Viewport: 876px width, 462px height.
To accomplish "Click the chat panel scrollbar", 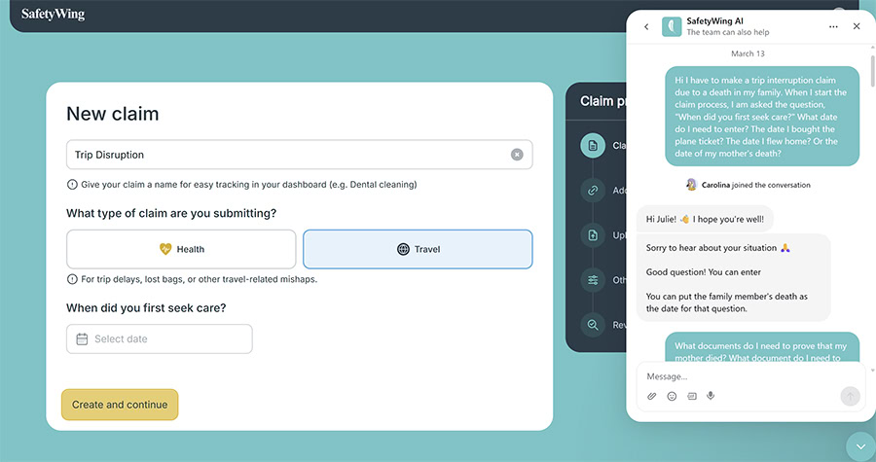I will click(872, 71).
